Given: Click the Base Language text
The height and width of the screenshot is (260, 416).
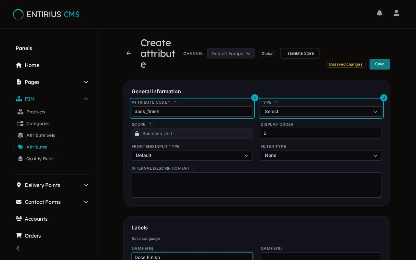Looking at the screenshot, I should click(146, 239).
